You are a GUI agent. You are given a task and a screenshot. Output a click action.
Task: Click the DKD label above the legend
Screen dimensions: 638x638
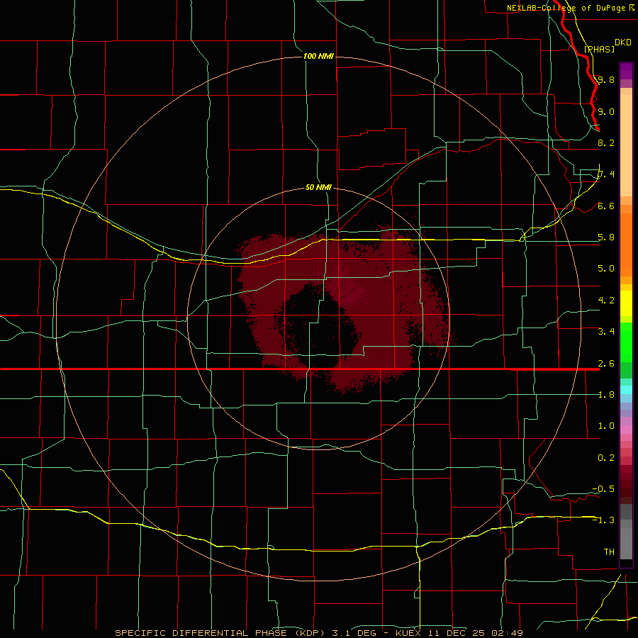pyautogui.click(x=623, y=42)
